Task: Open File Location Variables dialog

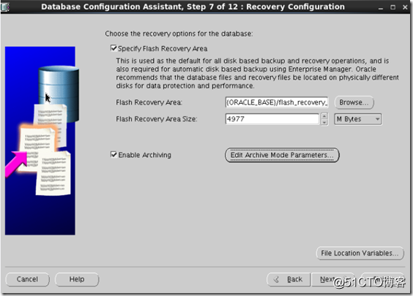Action: click(x=360, y=253)
